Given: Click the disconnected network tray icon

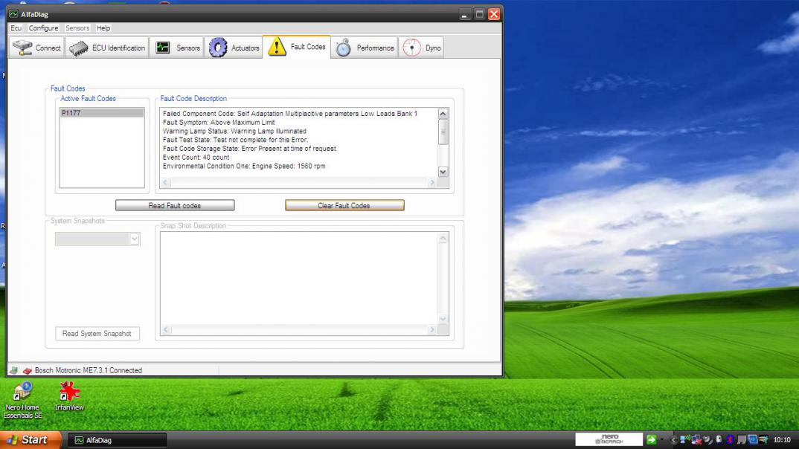Looking at the screenshot, I should point(696,440).
